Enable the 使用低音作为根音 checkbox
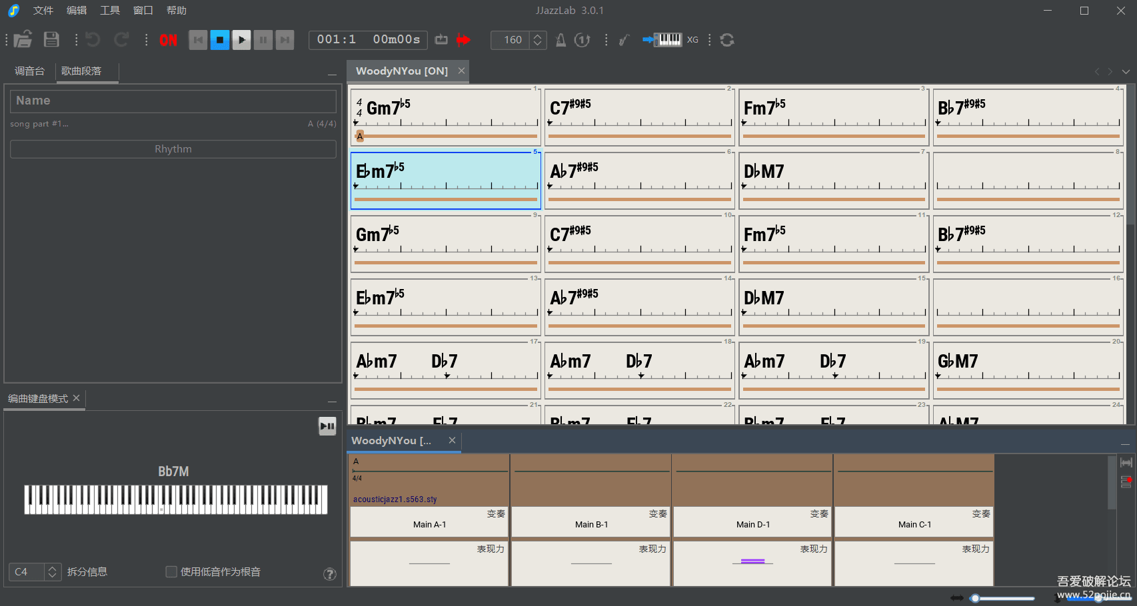1137x606 pixels. [171, 571]
